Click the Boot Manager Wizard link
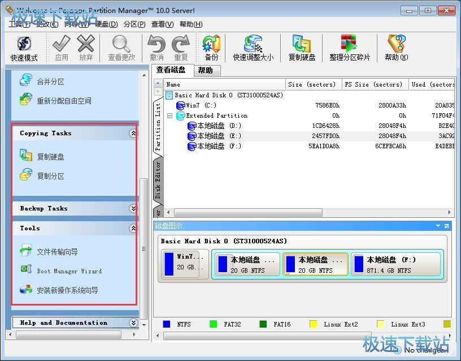This screenshot has height=361, width=461. point(69,271)
